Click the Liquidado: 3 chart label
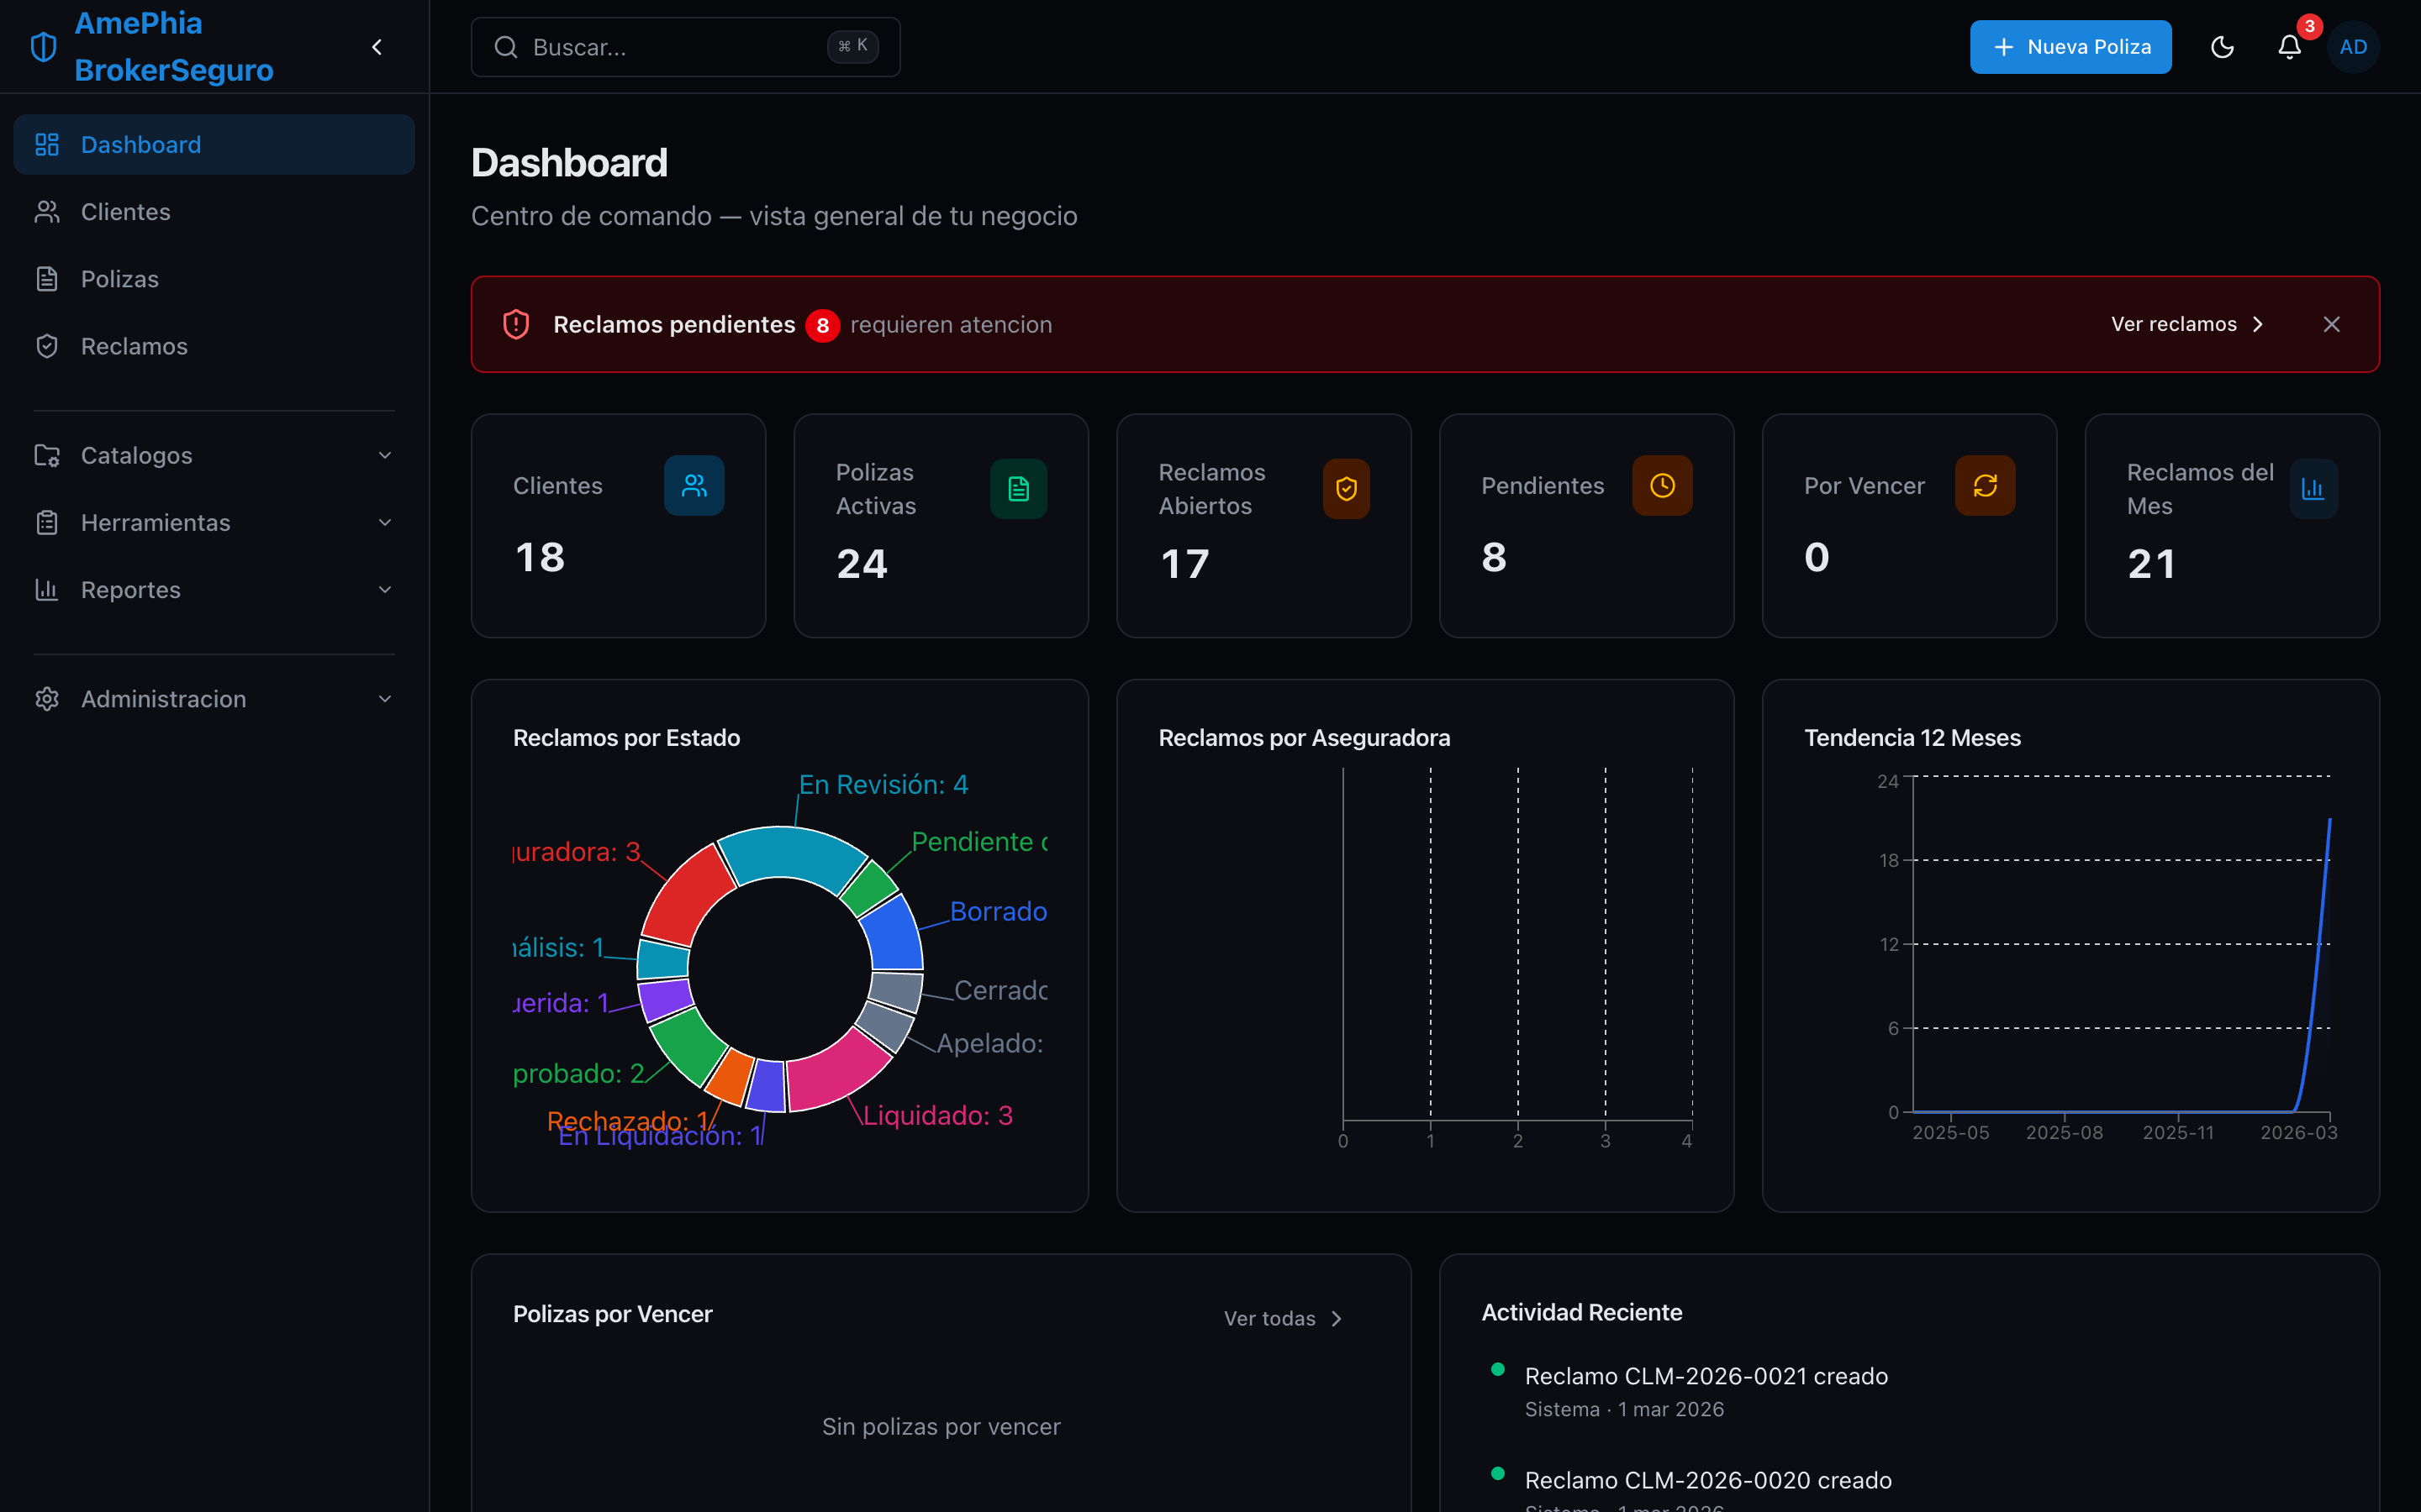 pos(937,1115)
